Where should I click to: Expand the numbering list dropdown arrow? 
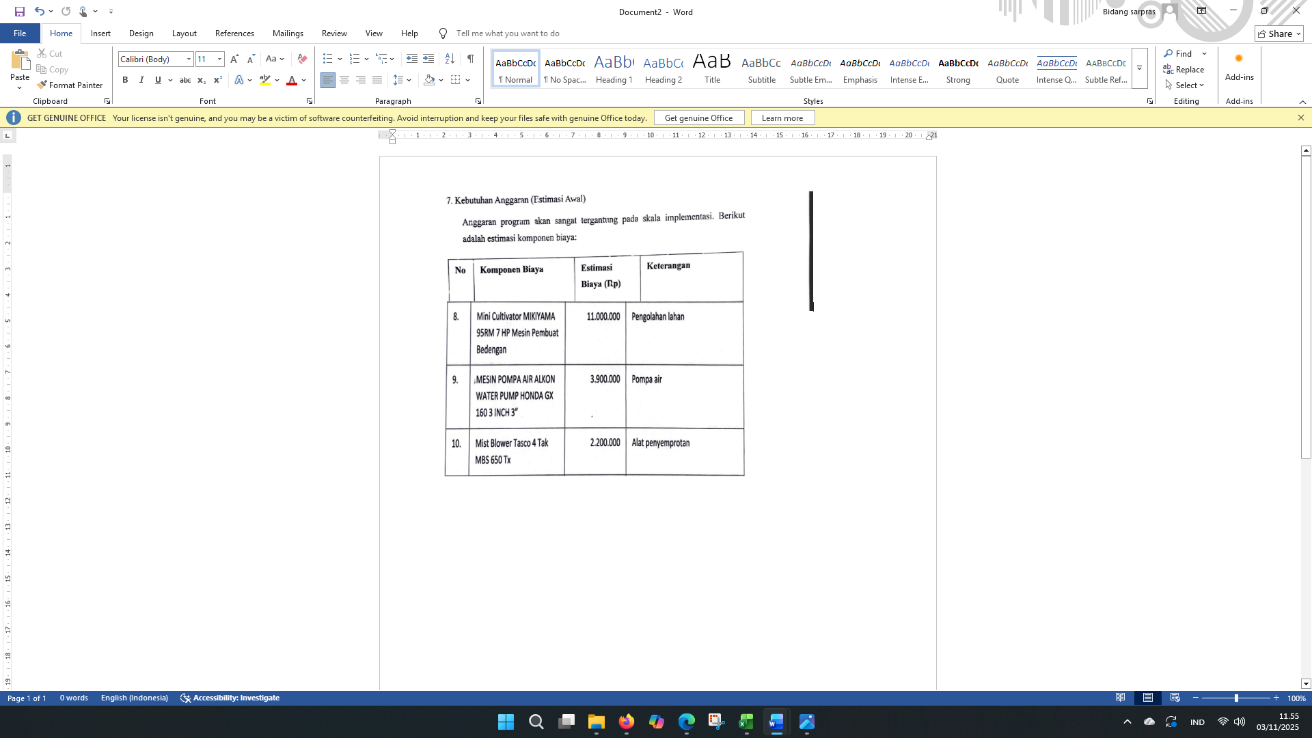[x=366, y=59]
